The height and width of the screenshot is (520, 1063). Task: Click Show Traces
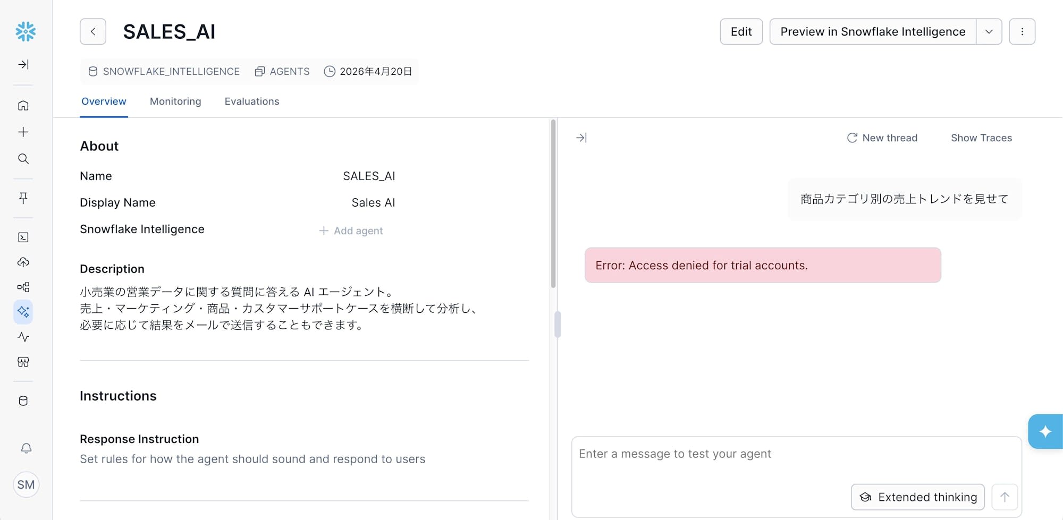pyautogui.click(x=982, y=138)
